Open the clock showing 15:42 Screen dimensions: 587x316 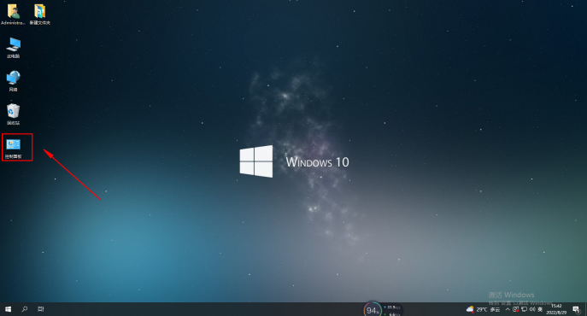pos(556,309)
